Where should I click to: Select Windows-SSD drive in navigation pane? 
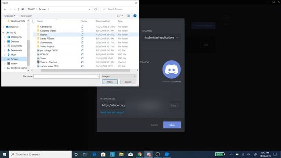tap(18, 68)
